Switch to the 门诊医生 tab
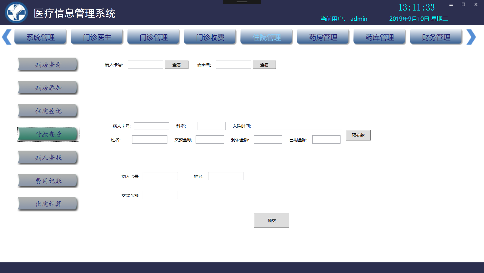 tap(97, 37)
